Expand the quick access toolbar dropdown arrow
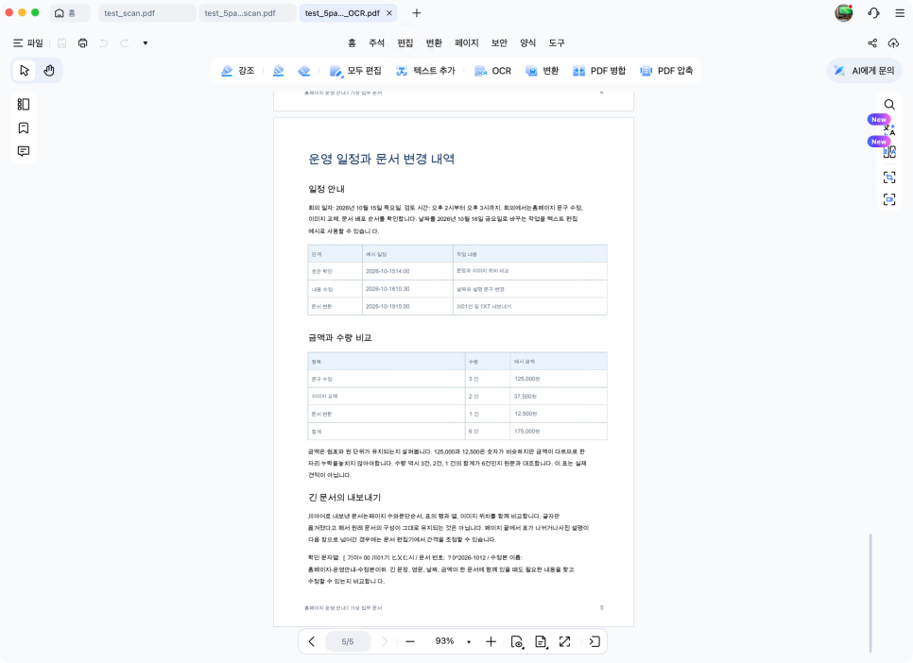913x663 pixels. point(146,43)
